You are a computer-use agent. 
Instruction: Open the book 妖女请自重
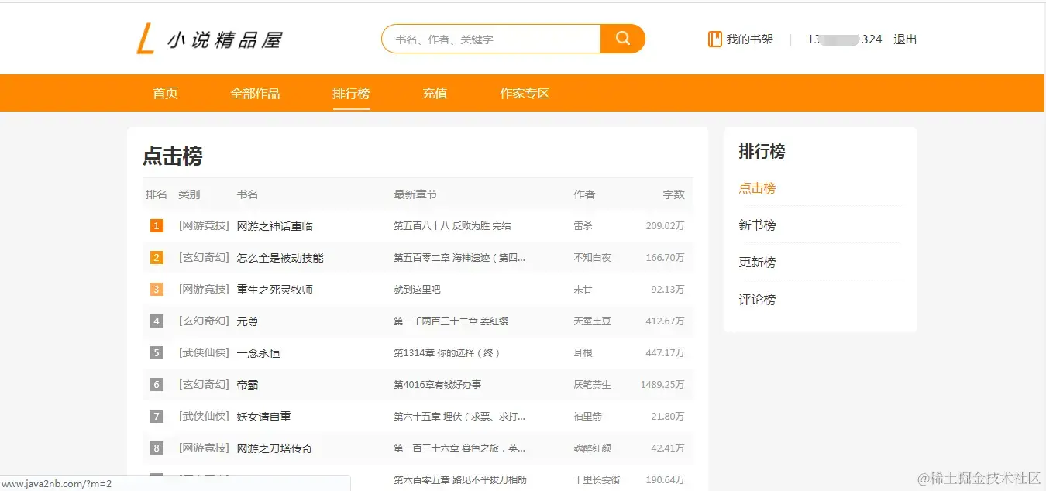point(264,417)
